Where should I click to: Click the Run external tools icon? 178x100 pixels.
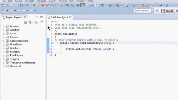coord(118,5)
